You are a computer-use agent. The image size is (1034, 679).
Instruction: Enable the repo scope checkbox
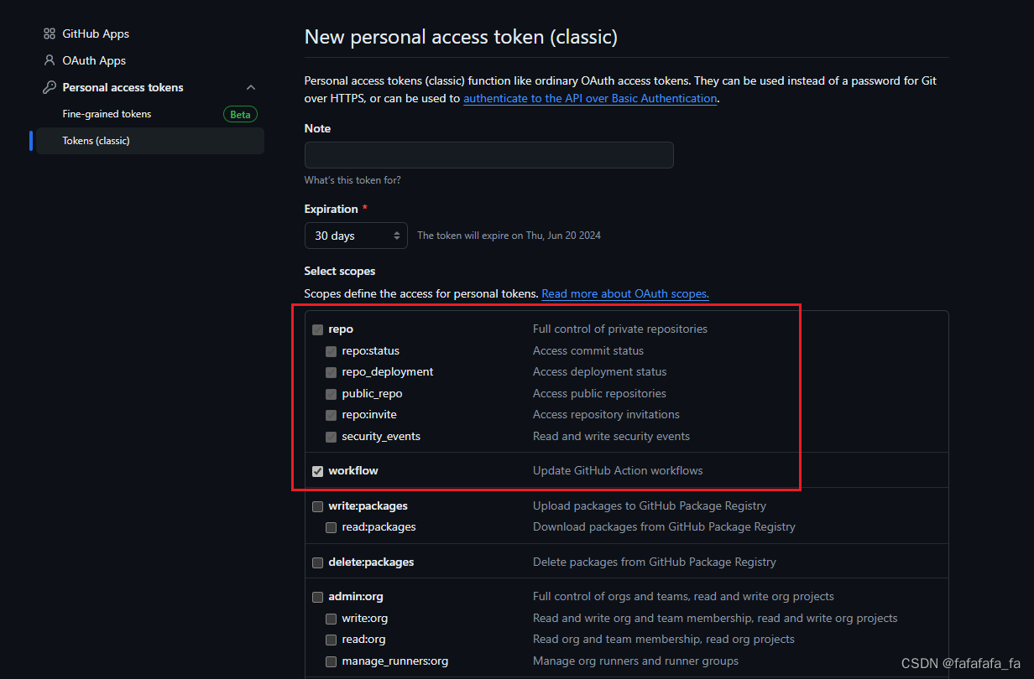point(317,329)
